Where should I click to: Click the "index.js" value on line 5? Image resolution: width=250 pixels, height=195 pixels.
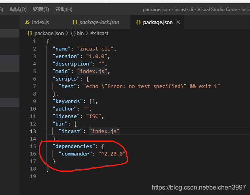pyautogui.click(x=92, y=71)
